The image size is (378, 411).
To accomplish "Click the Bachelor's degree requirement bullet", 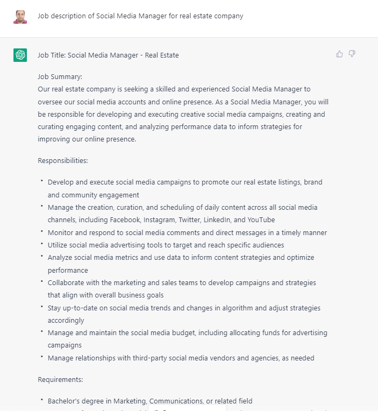I will pyautogui.click(x=150, y=401).
